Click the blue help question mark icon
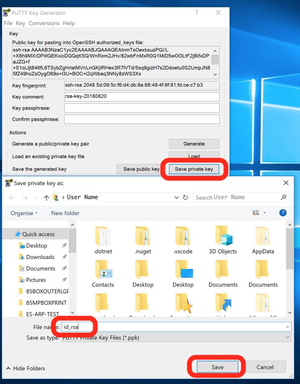The width and height of the screenshot is (300, 384). [x=283, y=213]
